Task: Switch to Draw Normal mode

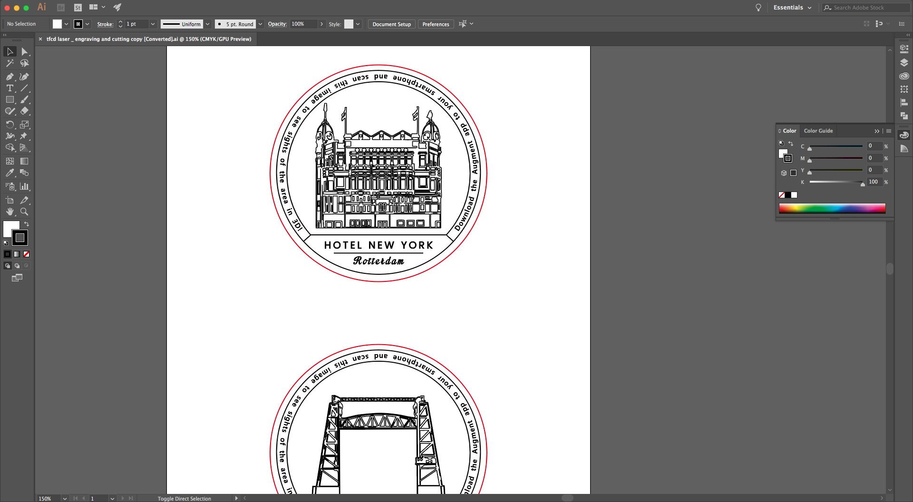Action: point(8,266)
